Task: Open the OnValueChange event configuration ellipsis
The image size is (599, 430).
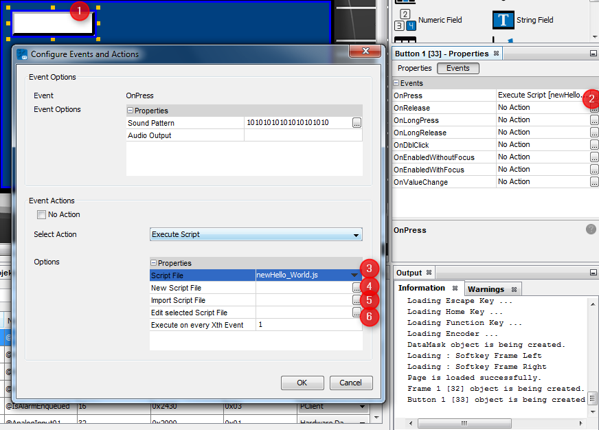Action: pyautogui.click(x=594, y=181)
